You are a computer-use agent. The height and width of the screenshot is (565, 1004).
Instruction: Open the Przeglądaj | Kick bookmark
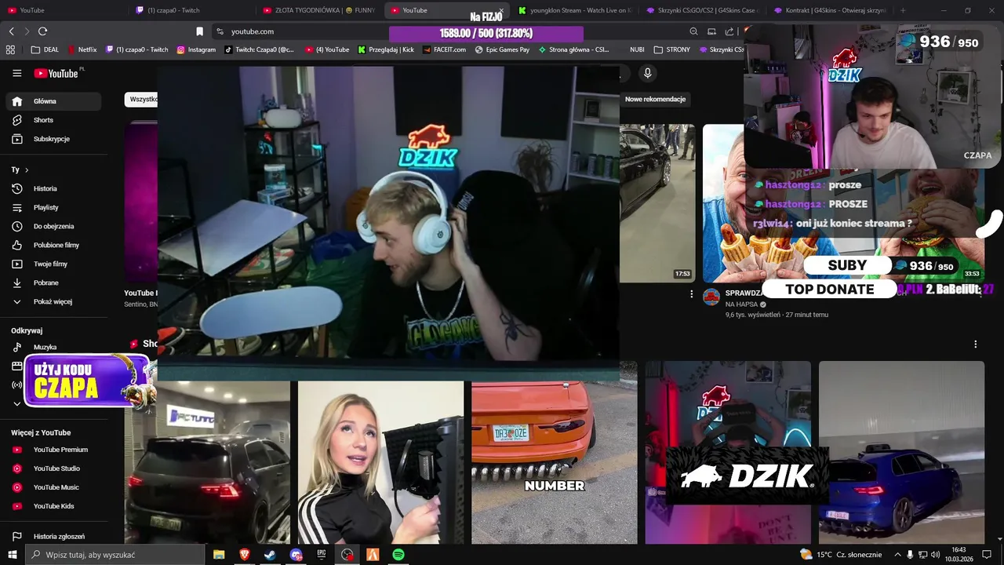click(x=385, y=49)
